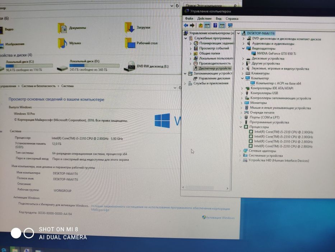Toggle the Show/Hide Action Pane toolbar icon
The width and height of the screenshot is (335, 252).
[x=222, y=26]
